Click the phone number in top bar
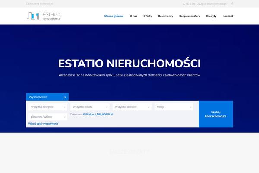Screen dimensions: 259x173 (x=194, y=3)
